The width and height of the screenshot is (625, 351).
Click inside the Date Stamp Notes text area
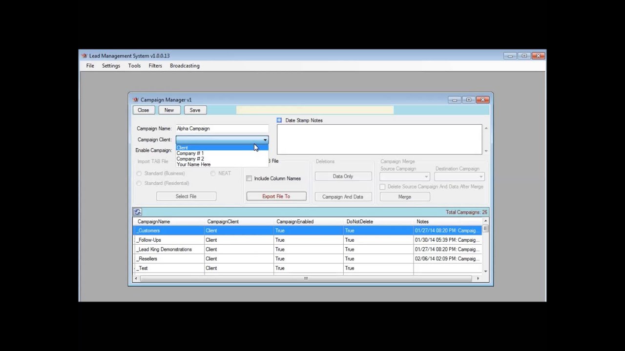pyautogui.click(x=379, y=140)
